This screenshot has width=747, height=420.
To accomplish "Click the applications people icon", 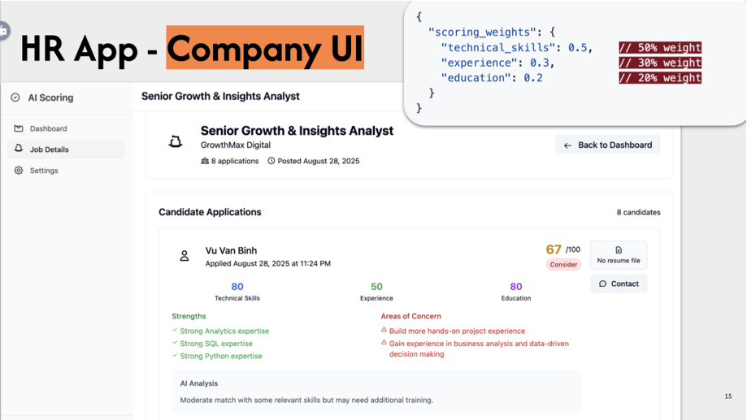I will 205,161.
